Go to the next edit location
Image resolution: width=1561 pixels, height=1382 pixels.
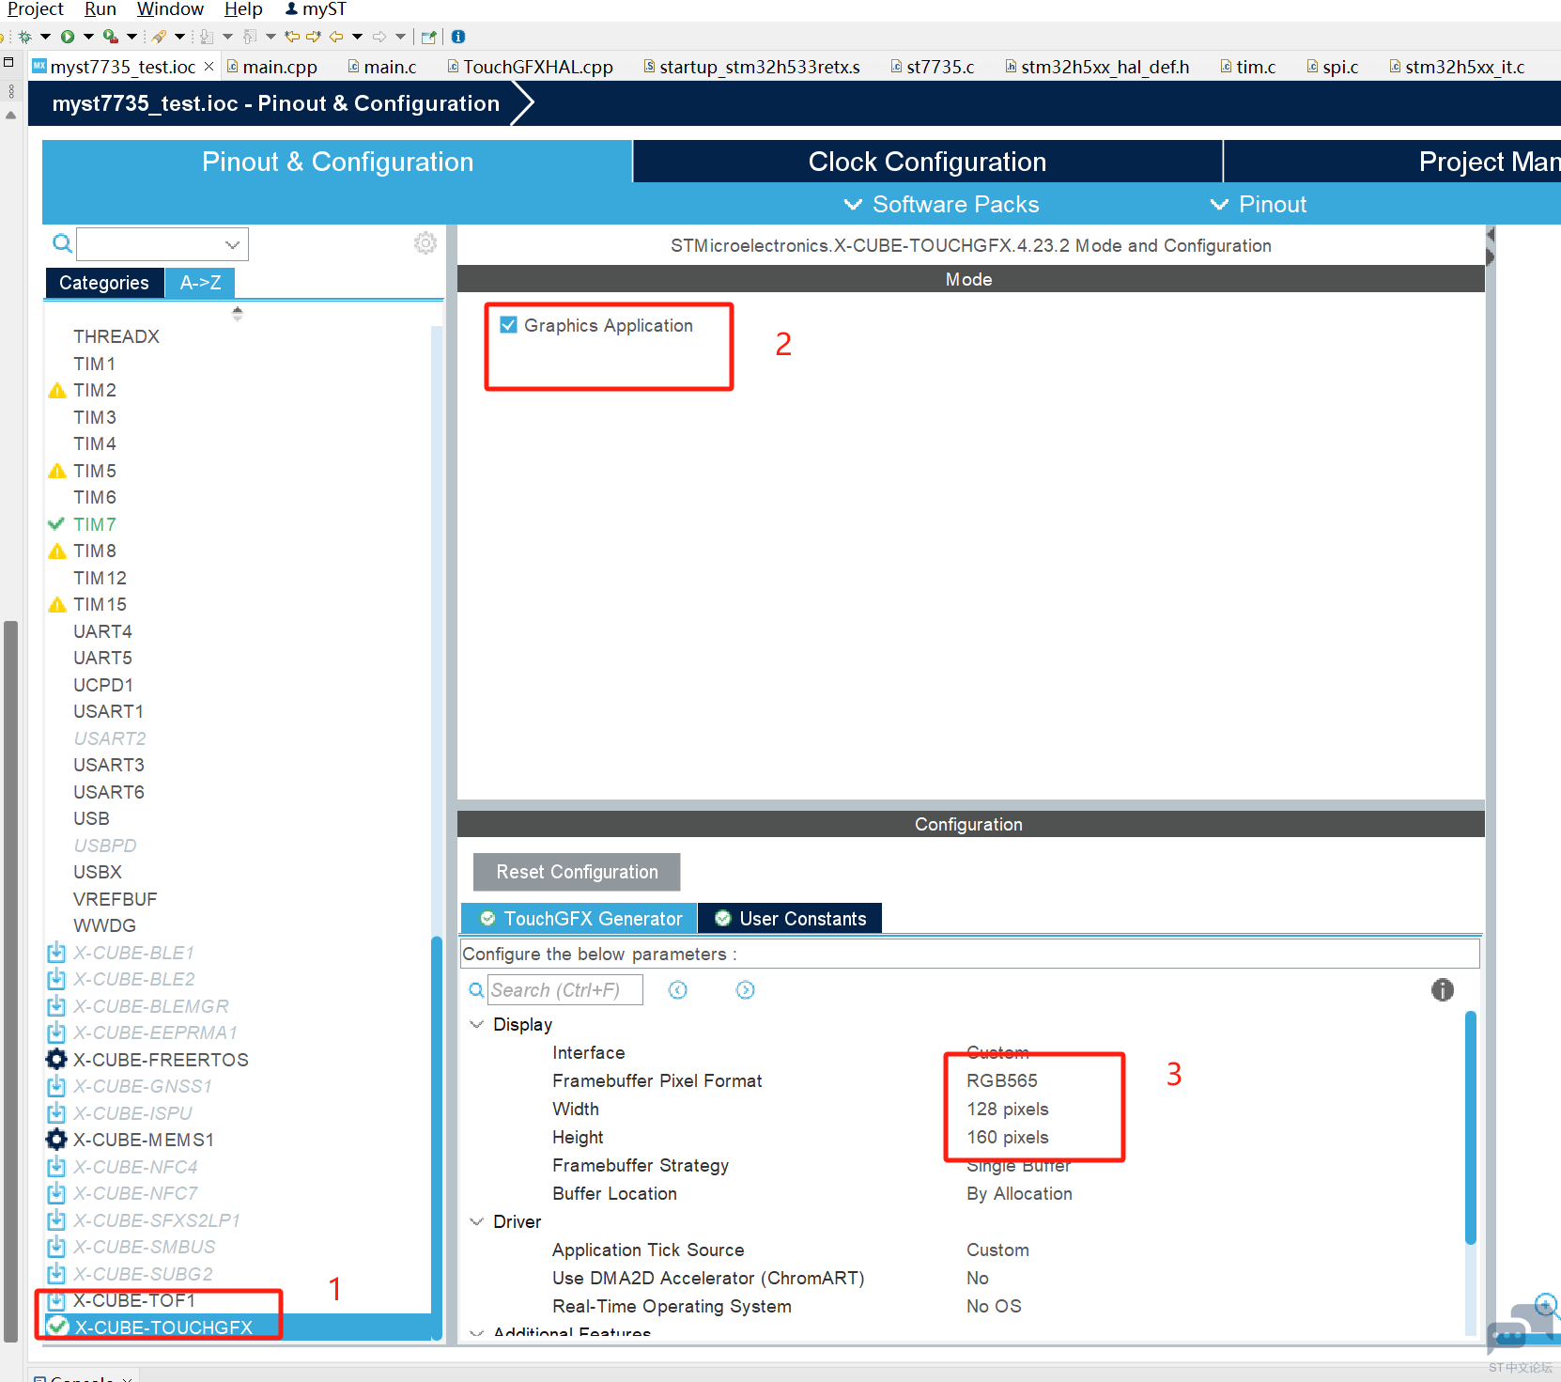(x=314, y=37)
